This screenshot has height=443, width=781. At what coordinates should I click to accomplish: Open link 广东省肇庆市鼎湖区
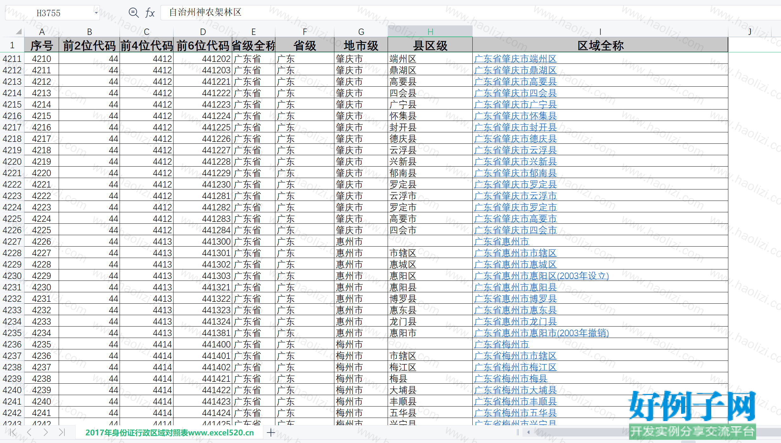[x=515, y=70]
